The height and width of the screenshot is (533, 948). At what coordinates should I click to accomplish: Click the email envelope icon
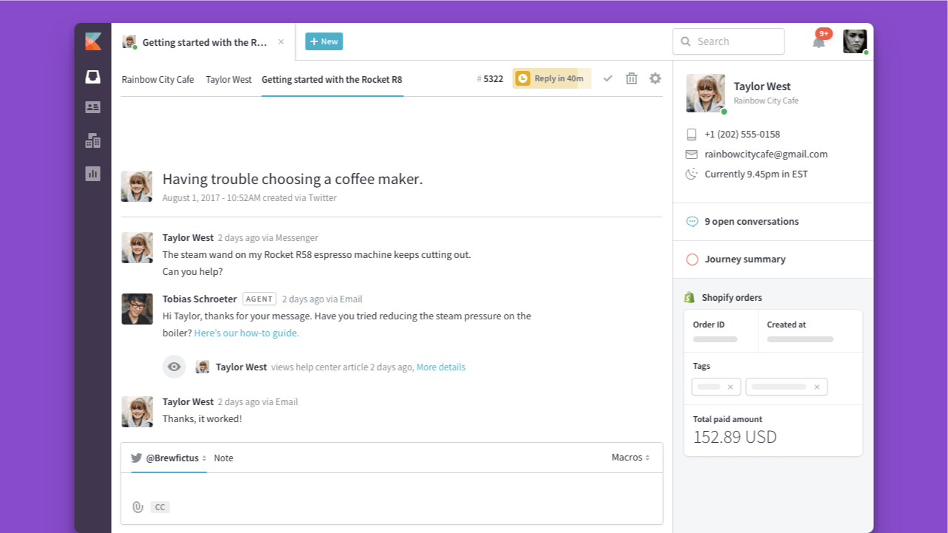coord(691,155)
